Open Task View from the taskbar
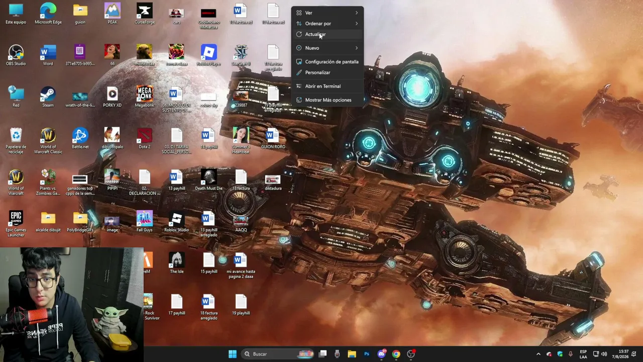643x362 pixels. point(323,354)
